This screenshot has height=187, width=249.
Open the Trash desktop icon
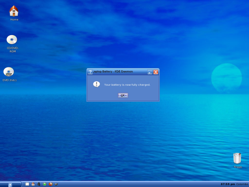237,160
